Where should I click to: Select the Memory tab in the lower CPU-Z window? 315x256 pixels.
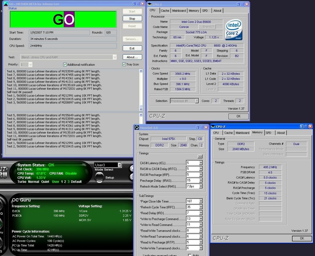coord(257,132)
